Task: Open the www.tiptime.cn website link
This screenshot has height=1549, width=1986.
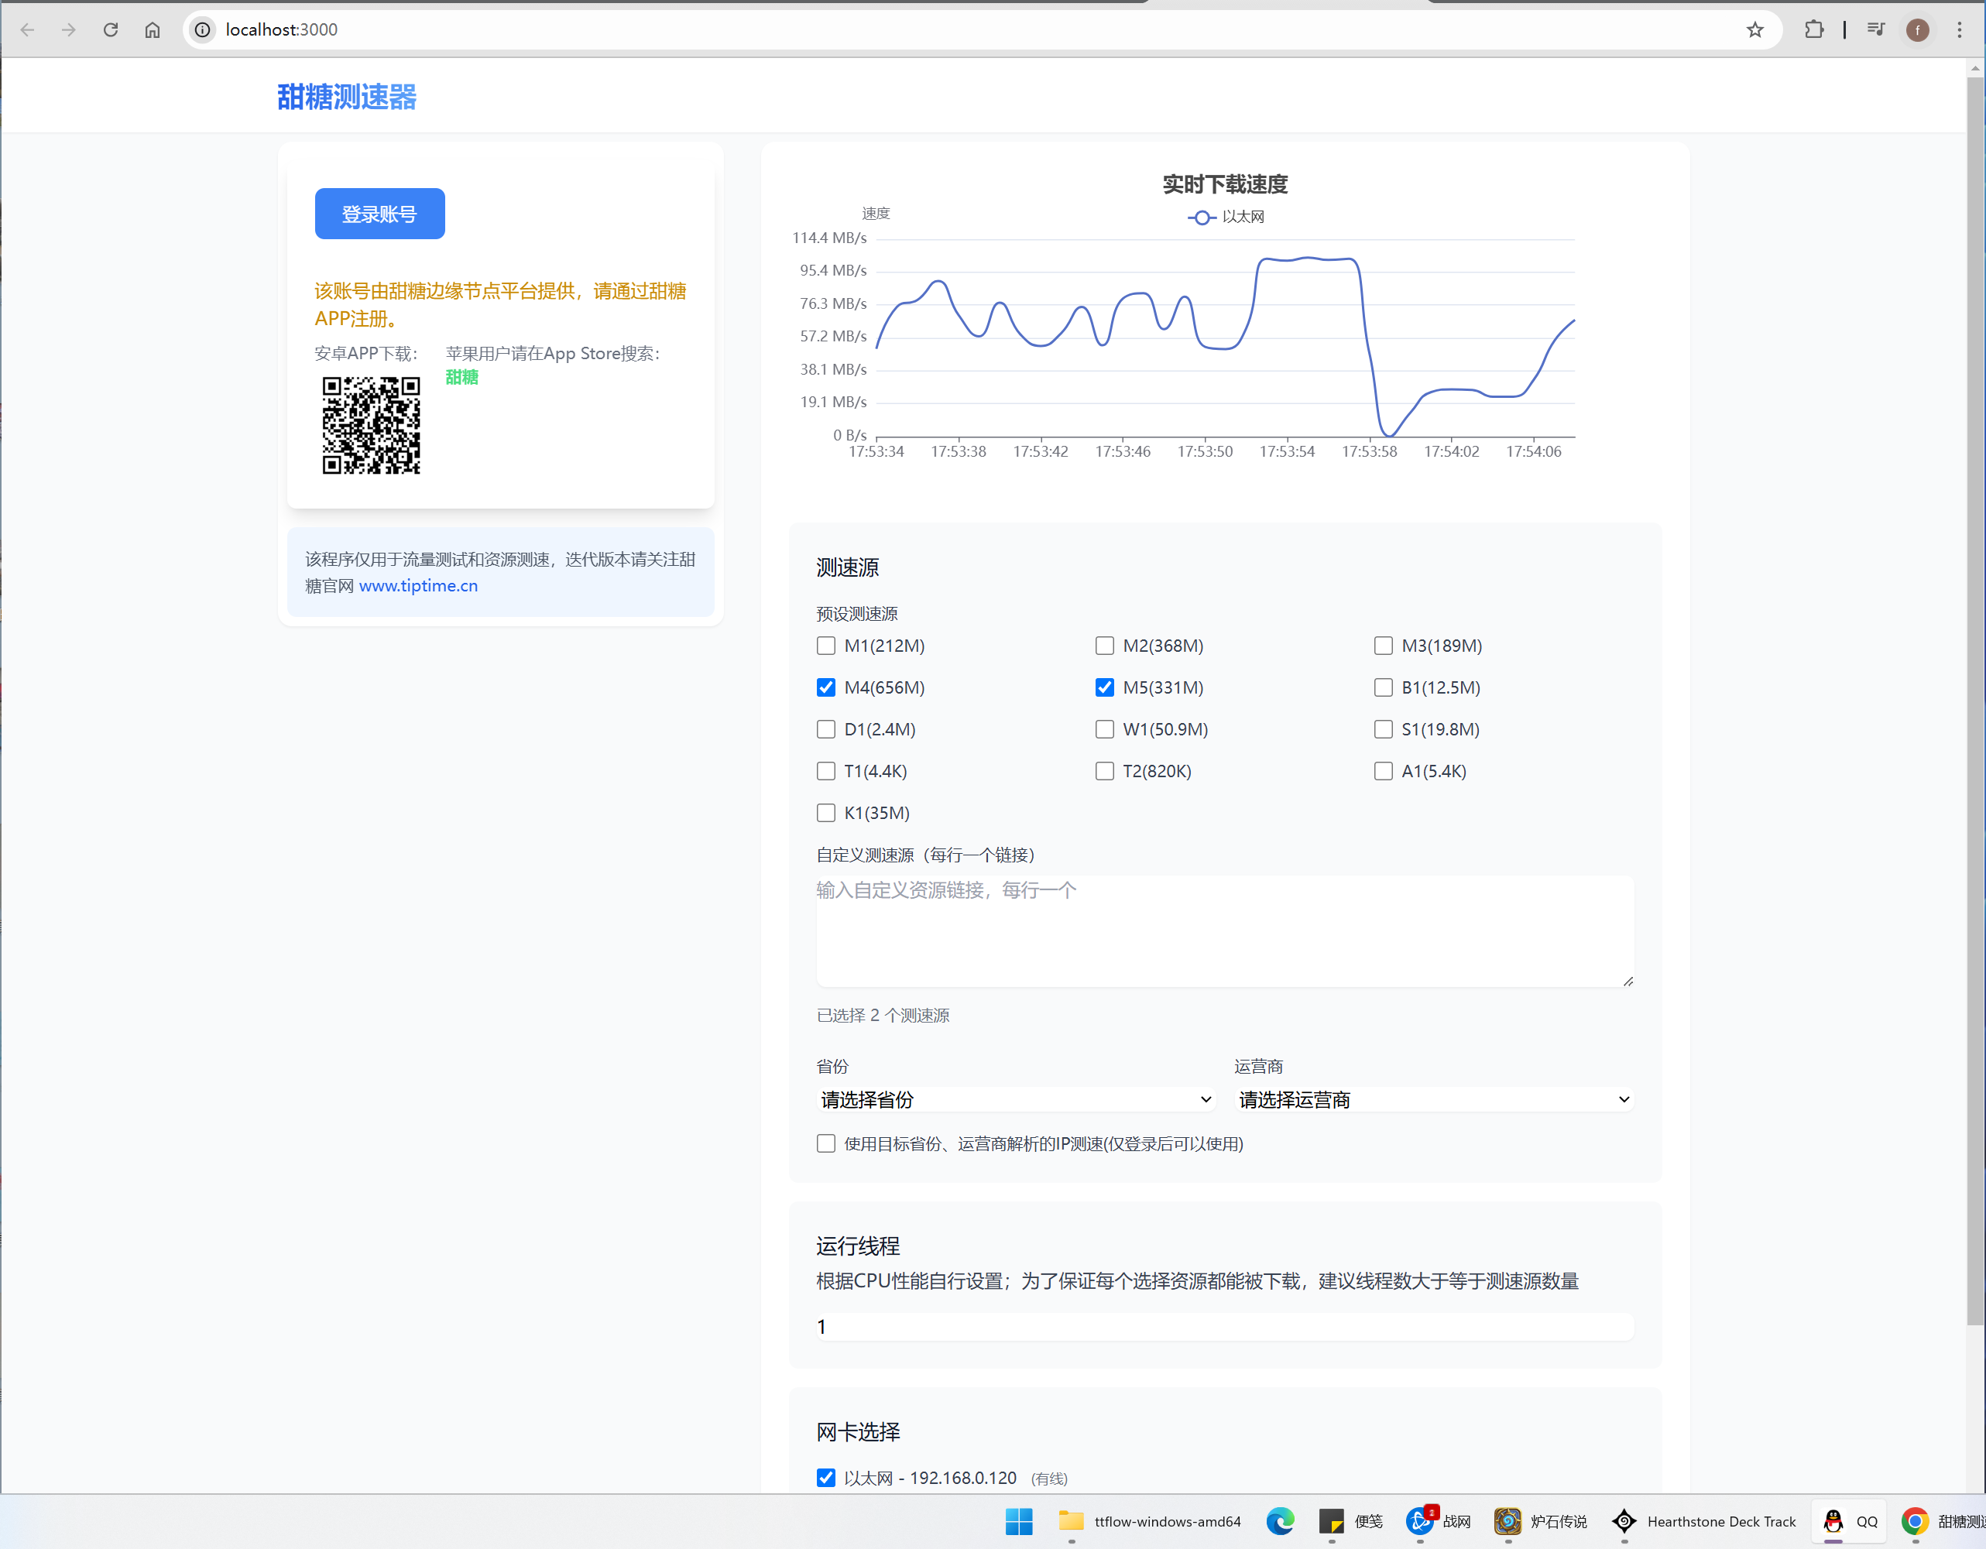Action: (x=418, y=585)
